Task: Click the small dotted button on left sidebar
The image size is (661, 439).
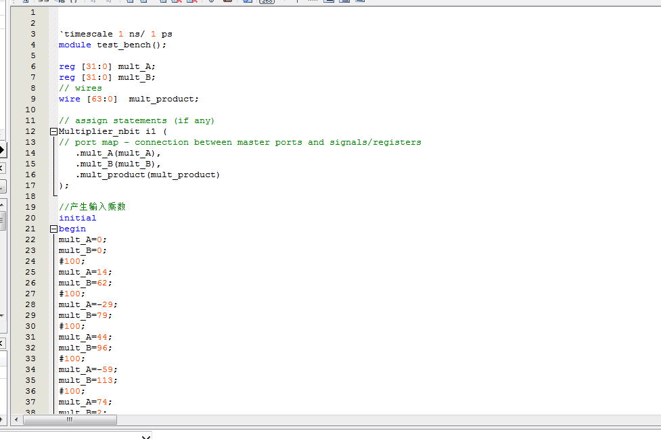Action: tap(3, 187)
